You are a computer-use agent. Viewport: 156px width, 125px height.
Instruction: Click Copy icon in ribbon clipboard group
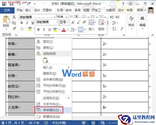tap(14, 23)
